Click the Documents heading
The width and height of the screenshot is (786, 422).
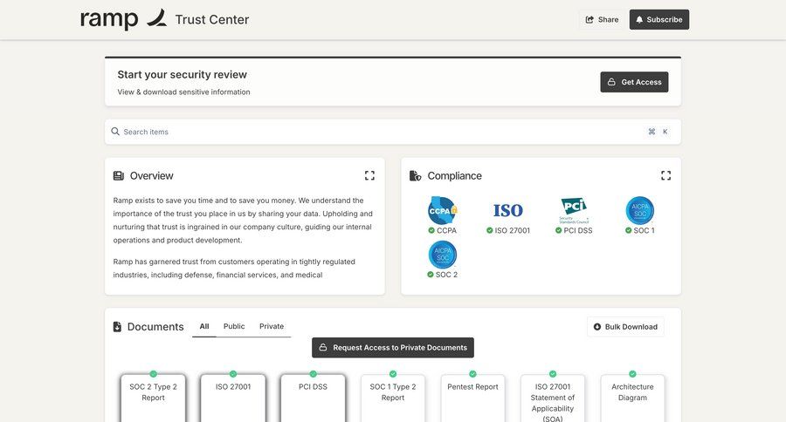point(155,327)
